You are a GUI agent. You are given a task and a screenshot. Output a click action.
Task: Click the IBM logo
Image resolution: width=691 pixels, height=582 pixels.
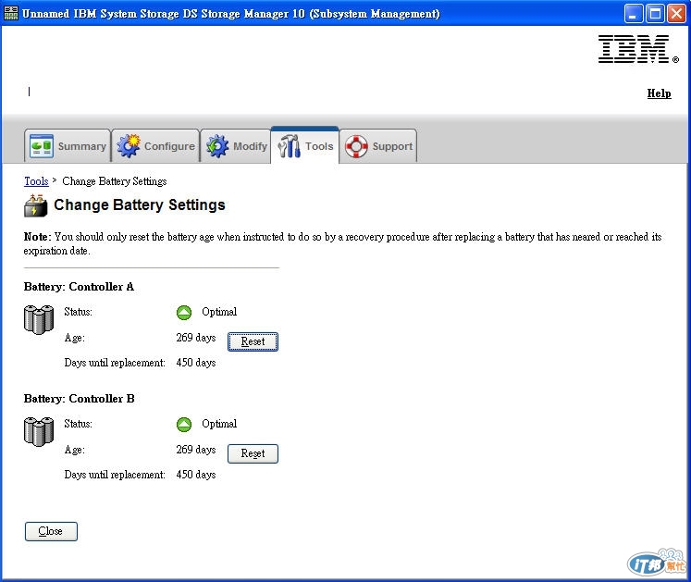638,49
